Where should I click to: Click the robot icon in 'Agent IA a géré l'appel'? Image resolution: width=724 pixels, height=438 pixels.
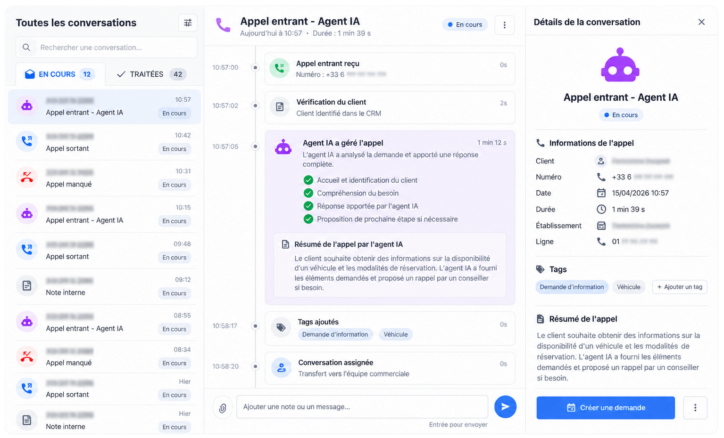click(283, 147)
